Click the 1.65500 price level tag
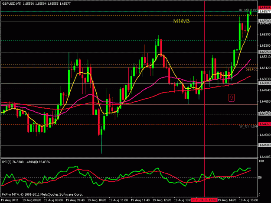 point(264,21)
